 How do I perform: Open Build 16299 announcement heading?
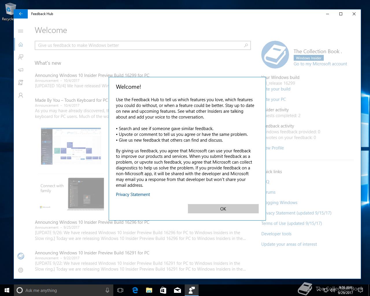pyautogui.click(x=92, y=75)
